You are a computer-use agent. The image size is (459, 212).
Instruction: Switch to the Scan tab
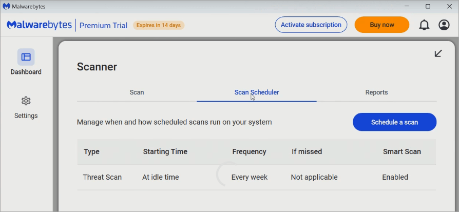click(137, 92)
